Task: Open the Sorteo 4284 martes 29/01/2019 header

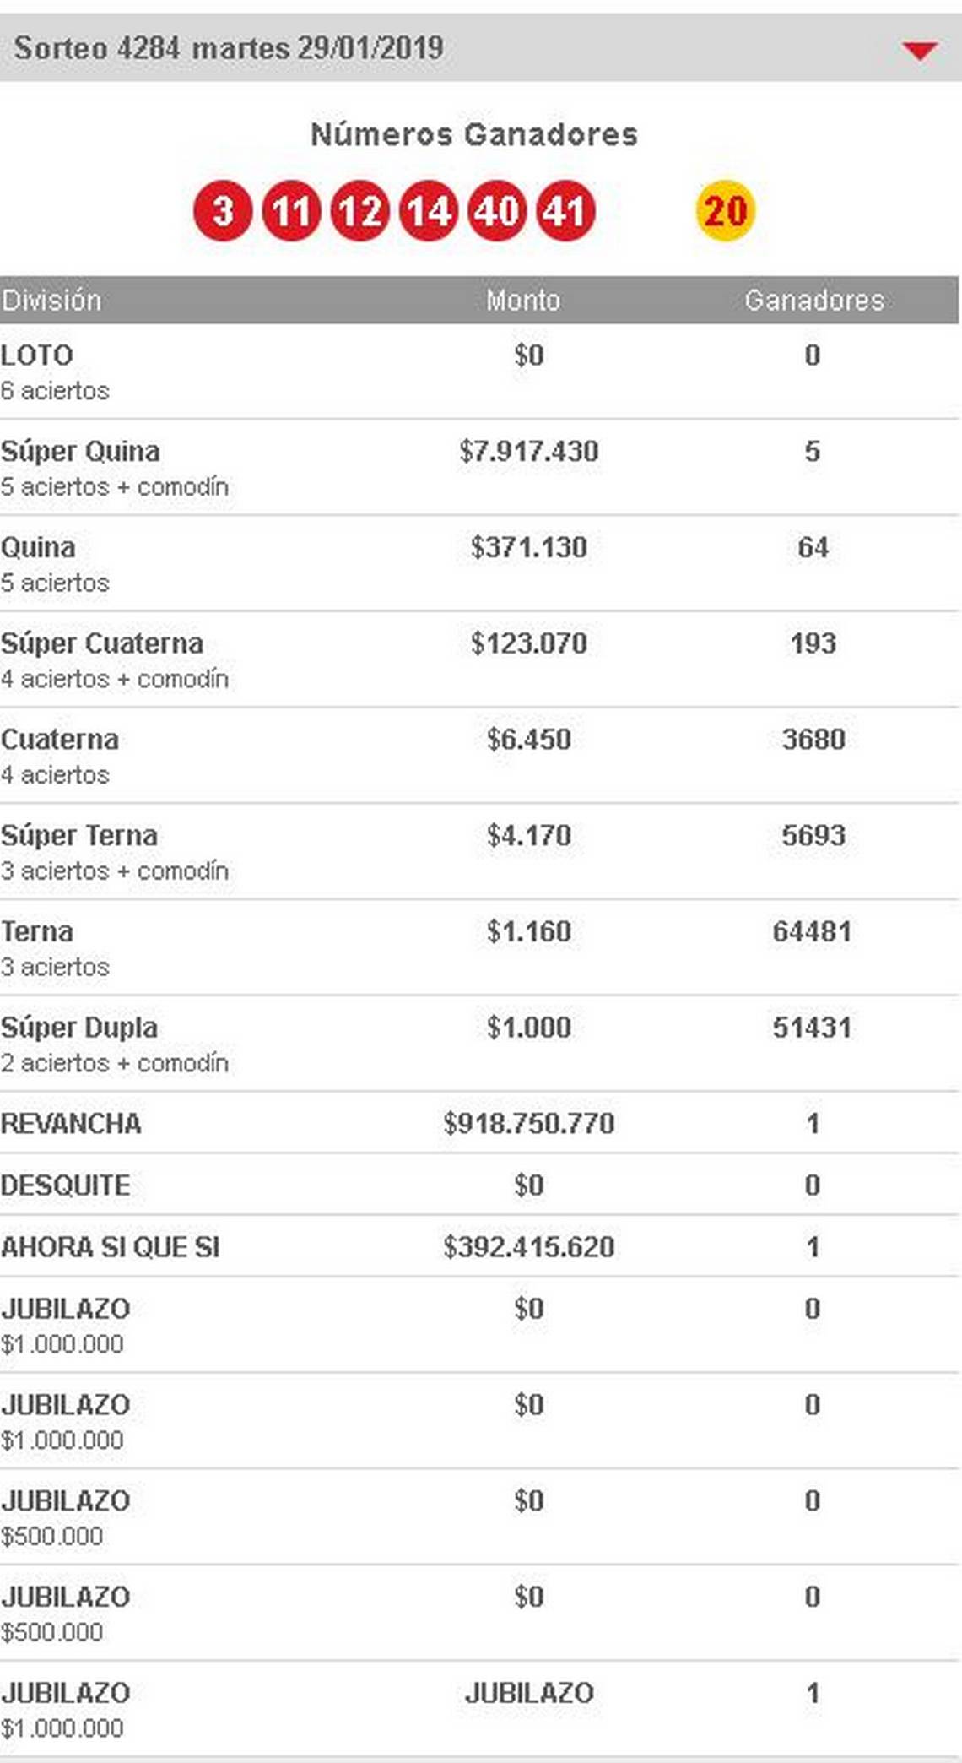Action: pos(229,48)
